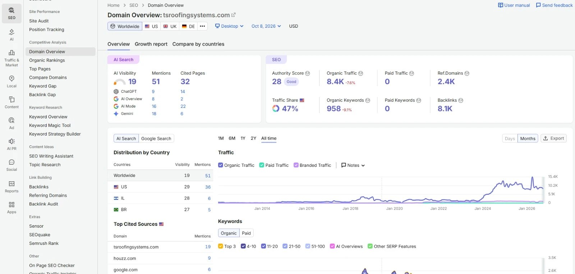The height and width of the screenshot is (274, 575).
Task: Click the ChatGPT logo icon
Action: [x=116, y=91]
